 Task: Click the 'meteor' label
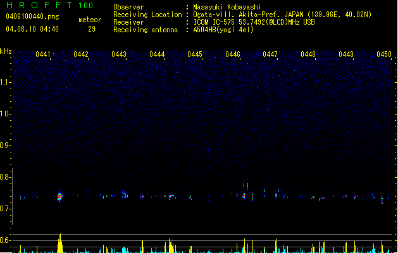[x=90, y=20]
